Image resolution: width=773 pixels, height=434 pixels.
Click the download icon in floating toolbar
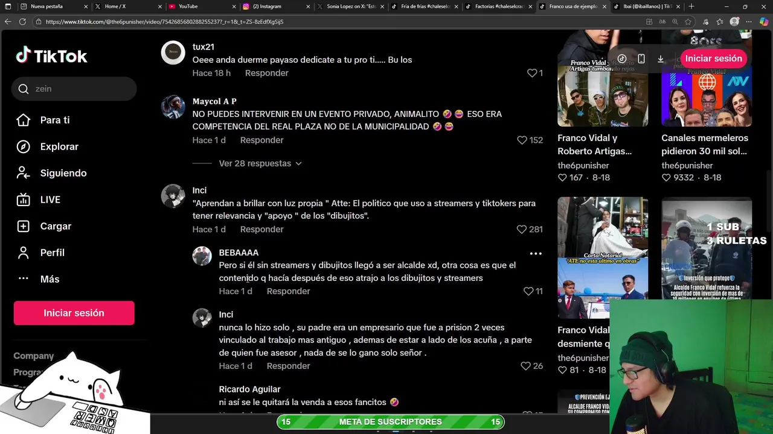661,58
